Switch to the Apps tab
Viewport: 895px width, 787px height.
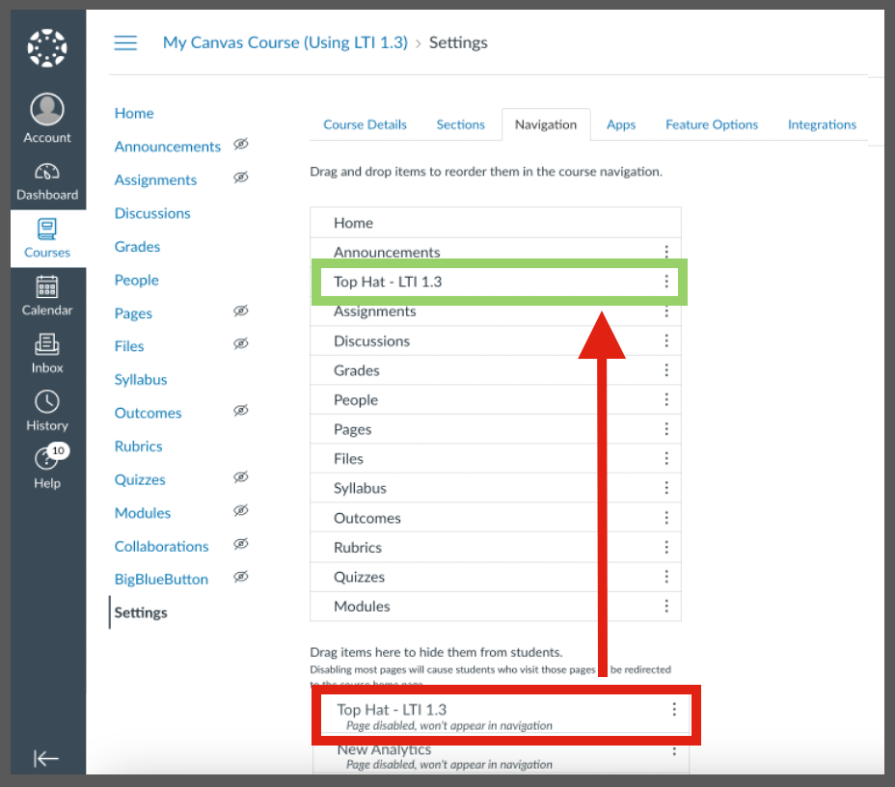coord(621,124)
